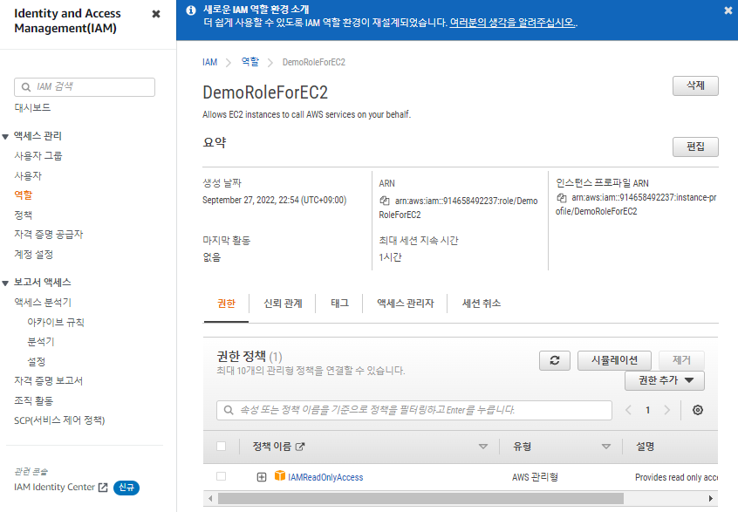Switch to the 권한 tab
Viewport: 738px width, 512px height.
[227, 304]
